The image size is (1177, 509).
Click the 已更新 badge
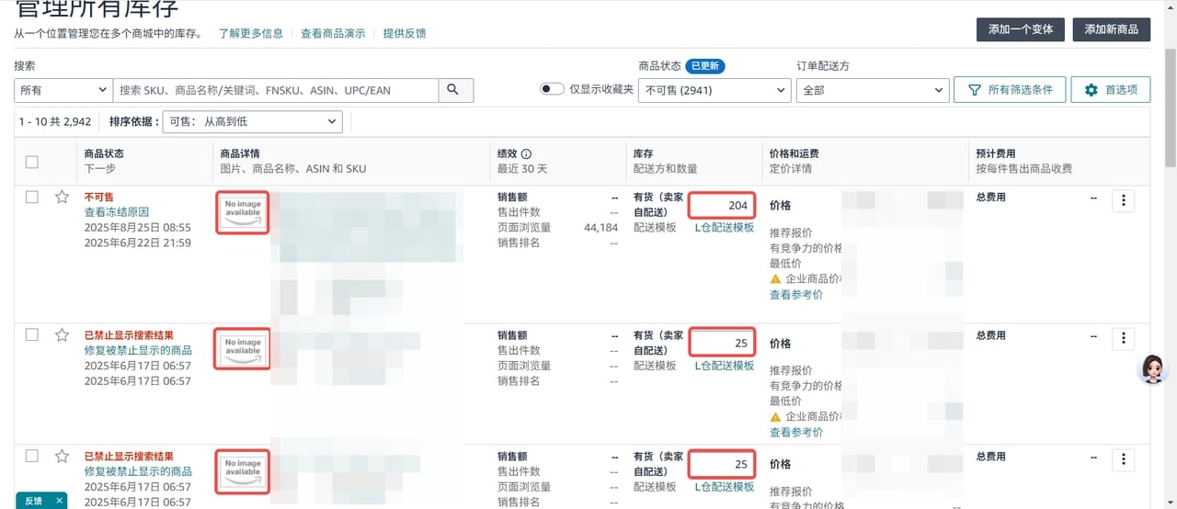coord(704,66)
